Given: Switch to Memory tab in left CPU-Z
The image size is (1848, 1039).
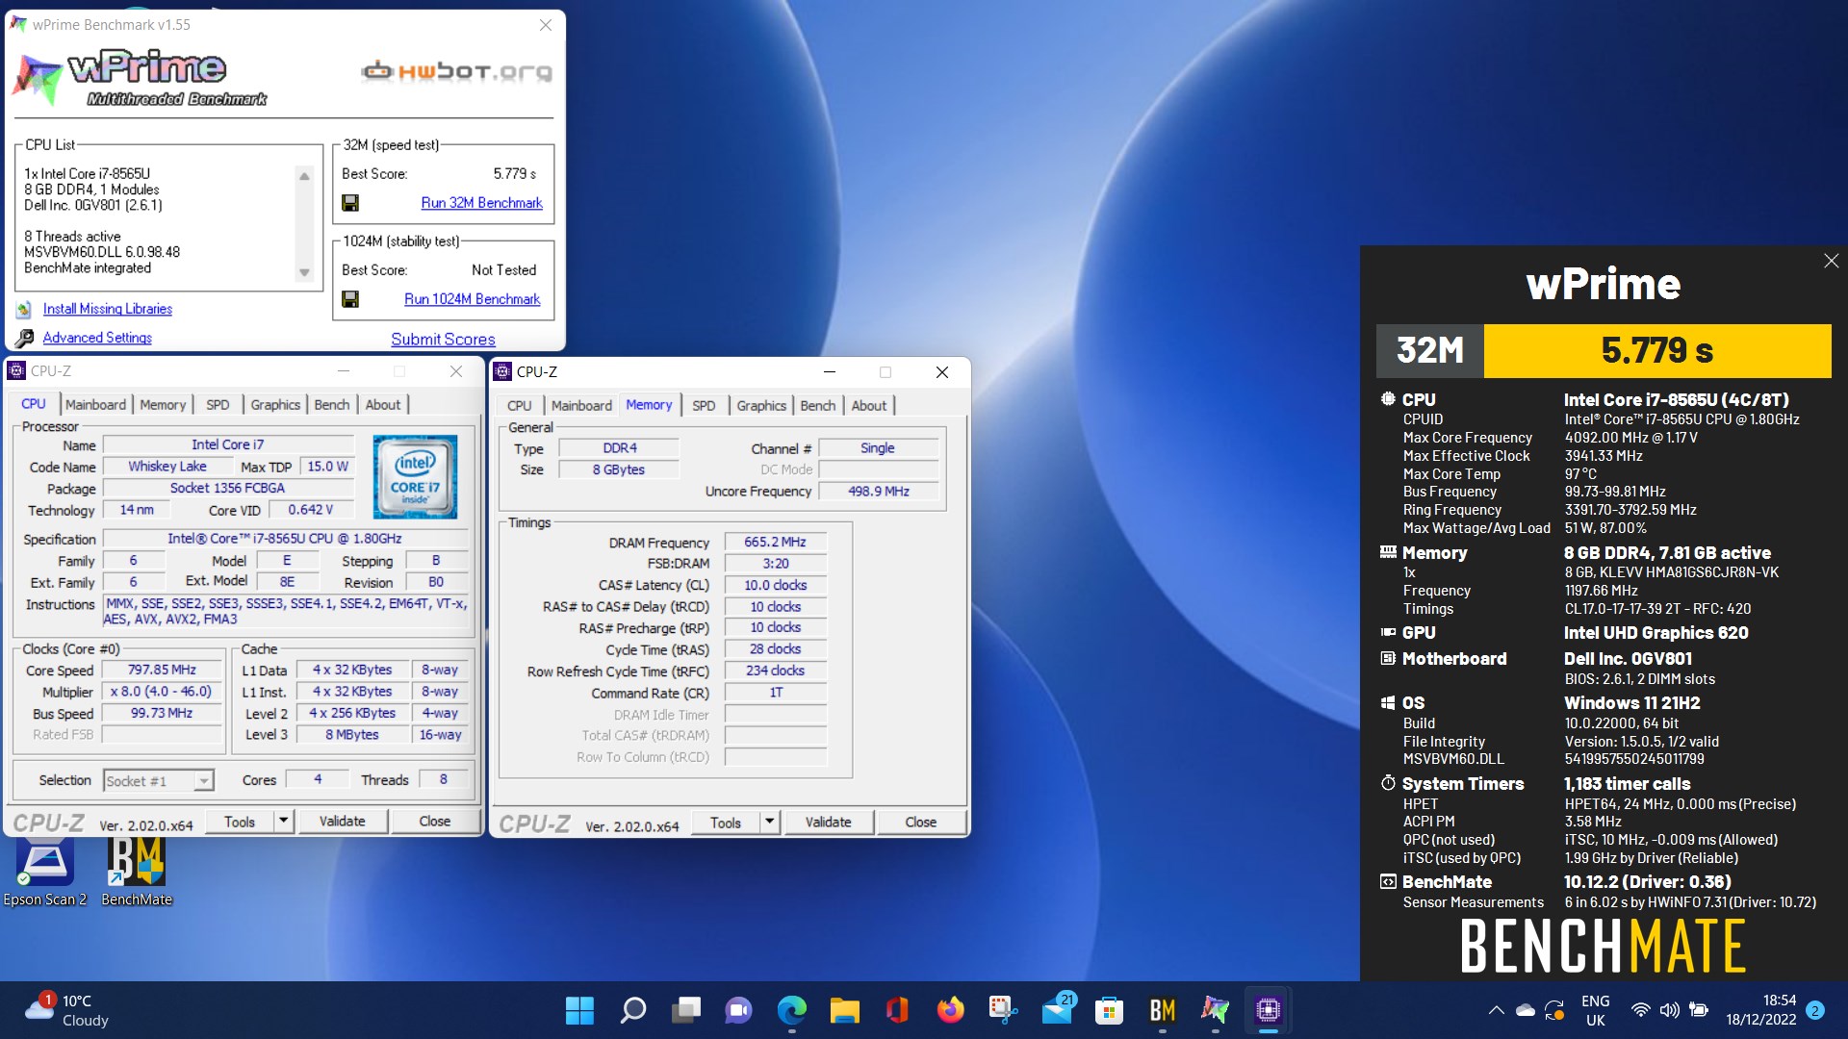Looking at the screenshot, I should click(x=163, y=405).
